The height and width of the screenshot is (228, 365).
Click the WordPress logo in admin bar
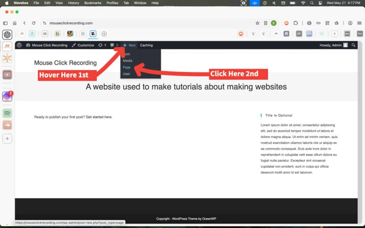[x=19, y=45]
